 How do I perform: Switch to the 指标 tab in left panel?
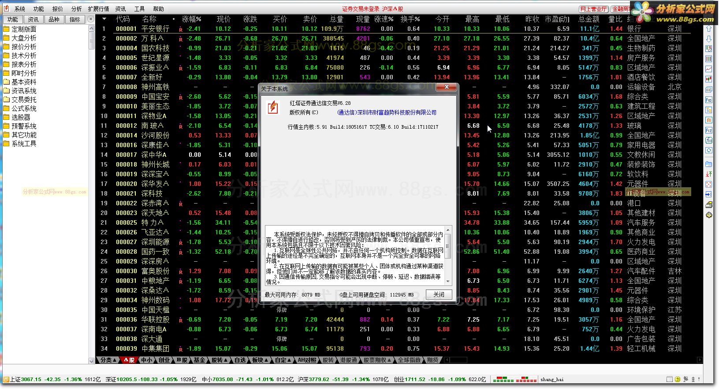click(75, 19)
